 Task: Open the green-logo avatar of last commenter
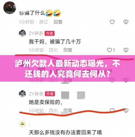22,124
